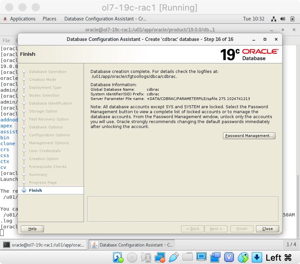The image size is (300, 264).
Task: Click the Applications menu foot icon
Action: click(5, 19)
